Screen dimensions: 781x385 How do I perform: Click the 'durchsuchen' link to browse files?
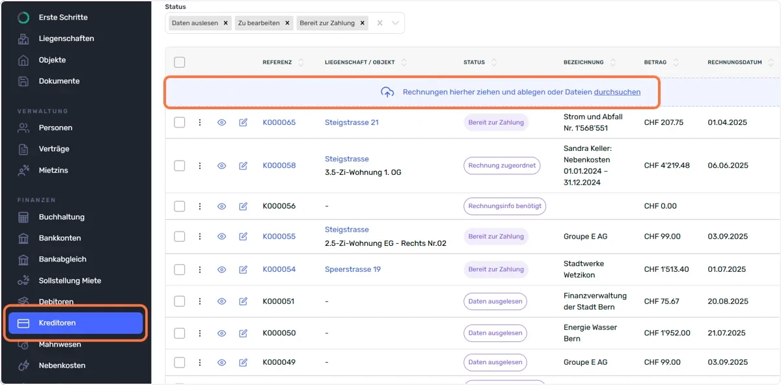[x=617, y=92]
